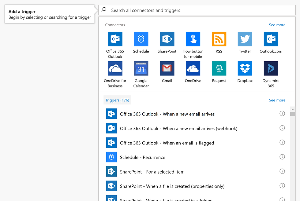Open the SharePoint connector
The height and width of the screenshot is (201, 300).
pos(167,39)
